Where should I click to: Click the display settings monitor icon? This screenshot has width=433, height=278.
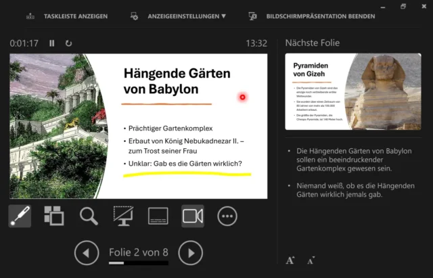pos(134,16)
